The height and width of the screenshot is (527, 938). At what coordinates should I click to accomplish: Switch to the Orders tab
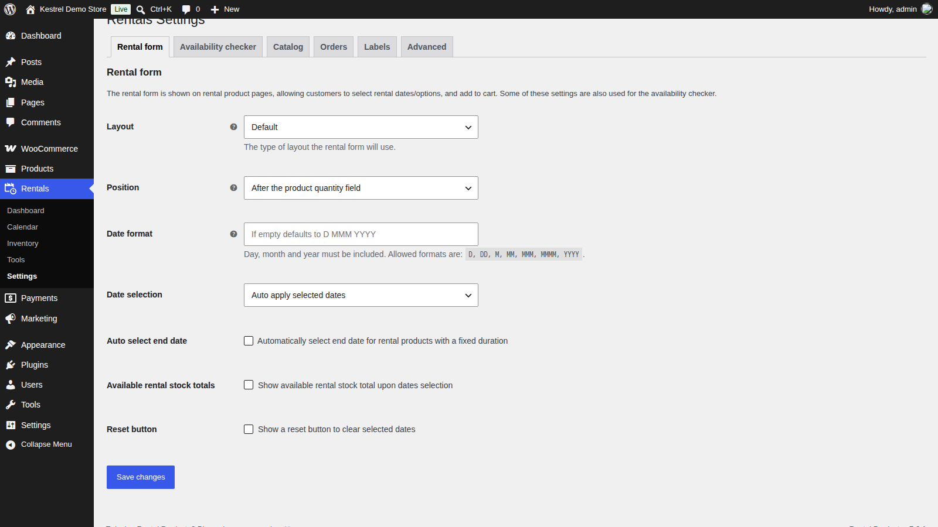(334, 47)
